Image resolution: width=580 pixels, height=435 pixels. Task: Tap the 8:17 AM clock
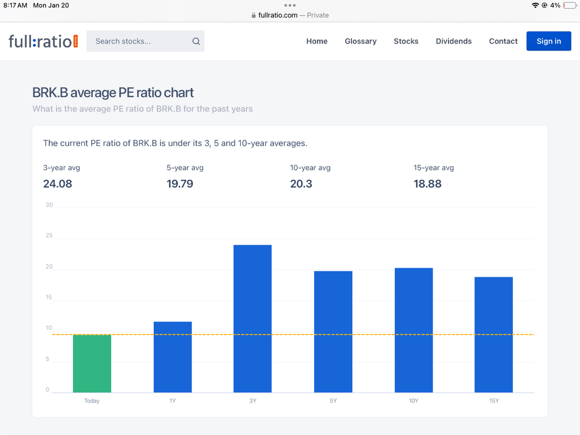click(x=15, y=5)
